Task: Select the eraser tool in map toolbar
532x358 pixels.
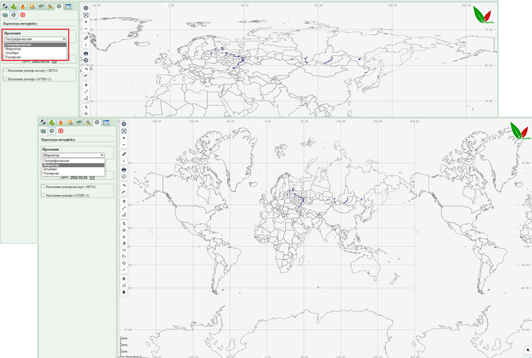Action: pos(124,243)
